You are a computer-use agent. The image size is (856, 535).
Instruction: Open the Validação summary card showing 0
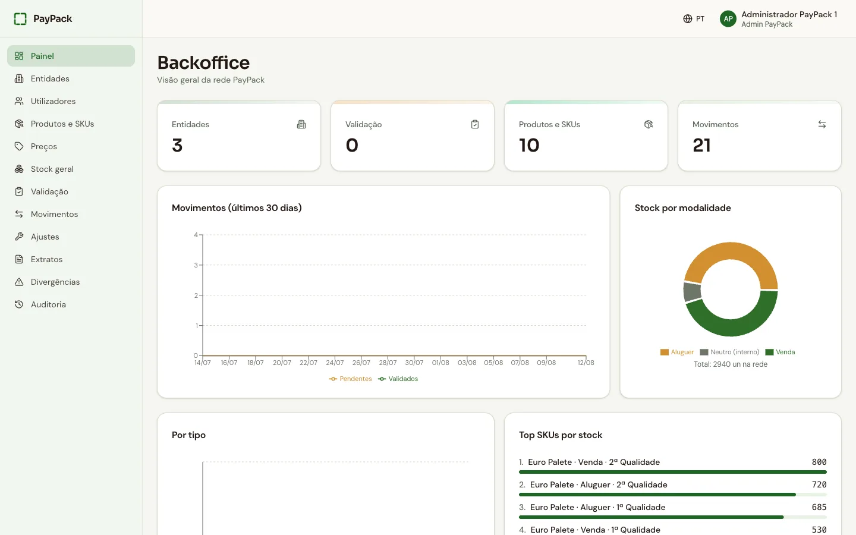click(x=413, y=136)
